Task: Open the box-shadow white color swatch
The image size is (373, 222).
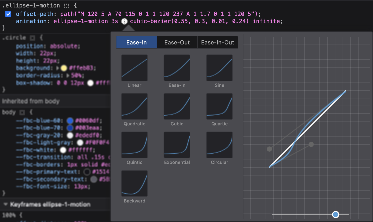Action: point(90,83)
